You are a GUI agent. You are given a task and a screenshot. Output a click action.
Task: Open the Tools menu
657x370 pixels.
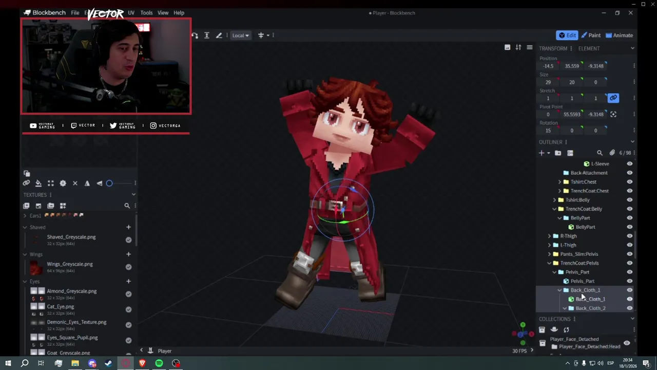146,13
